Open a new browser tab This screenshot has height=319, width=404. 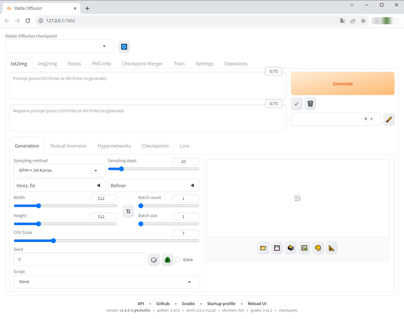pyautogui.click(x=87, y=8)
